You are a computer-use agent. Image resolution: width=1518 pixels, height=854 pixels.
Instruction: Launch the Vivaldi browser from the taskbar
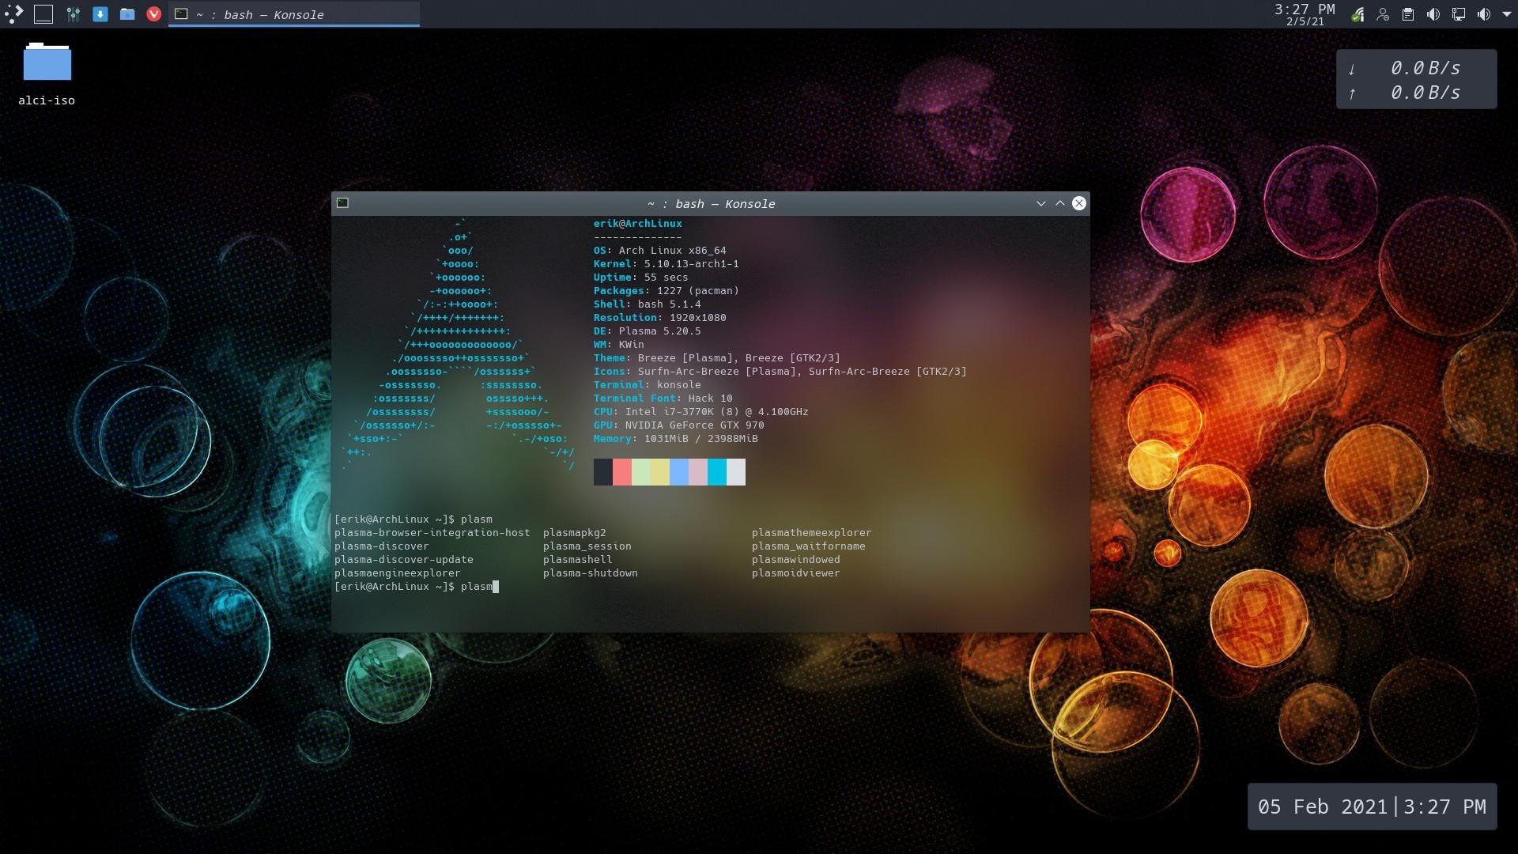pyautogui.click(x=153, y=13)
